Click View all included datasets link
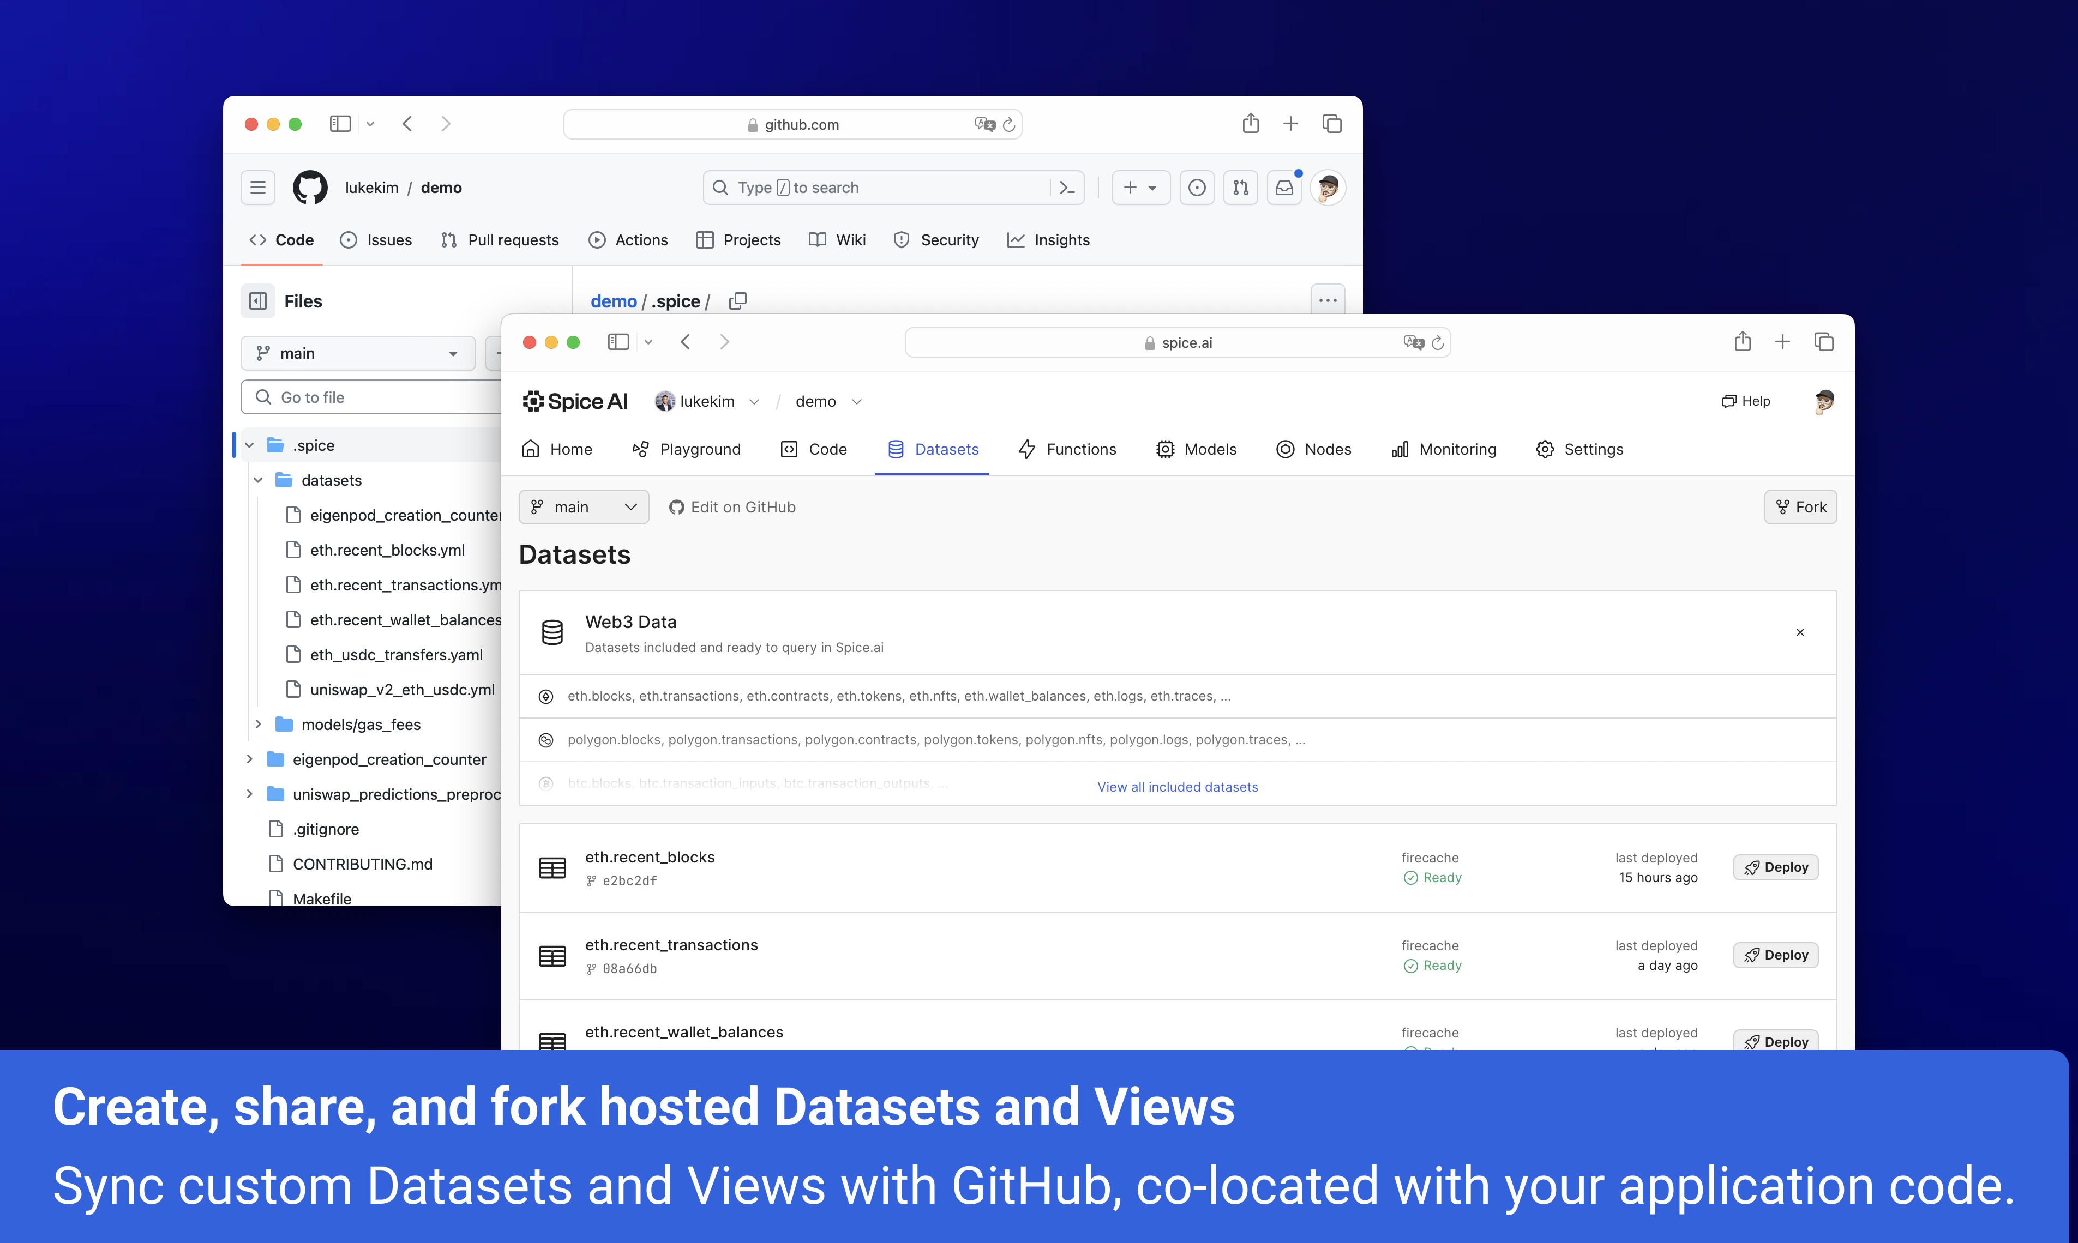 pos(1177,787)
